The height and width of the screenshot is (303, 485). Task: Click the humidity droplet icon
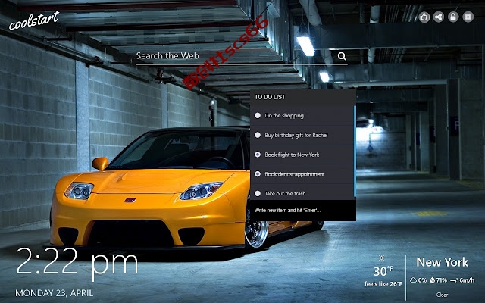click(x=433, y=280)
